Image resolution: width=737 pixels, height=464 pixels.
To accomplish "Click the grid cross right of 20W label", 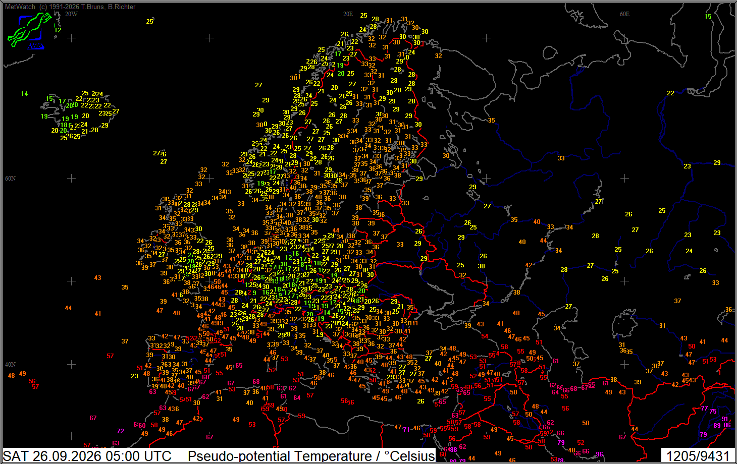I will 72,38.
